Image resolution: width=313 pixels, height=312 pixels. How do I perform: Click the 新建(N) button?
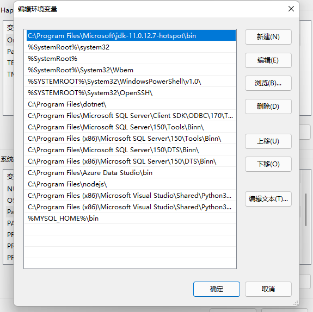tap(268, 37)
